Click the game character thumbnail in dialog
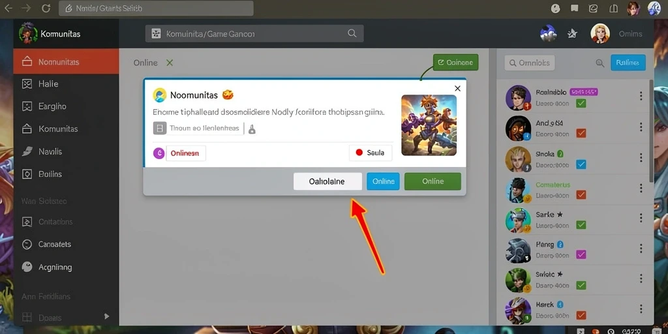The width and height of the screenshot is (668, 334). pos(429,125)
